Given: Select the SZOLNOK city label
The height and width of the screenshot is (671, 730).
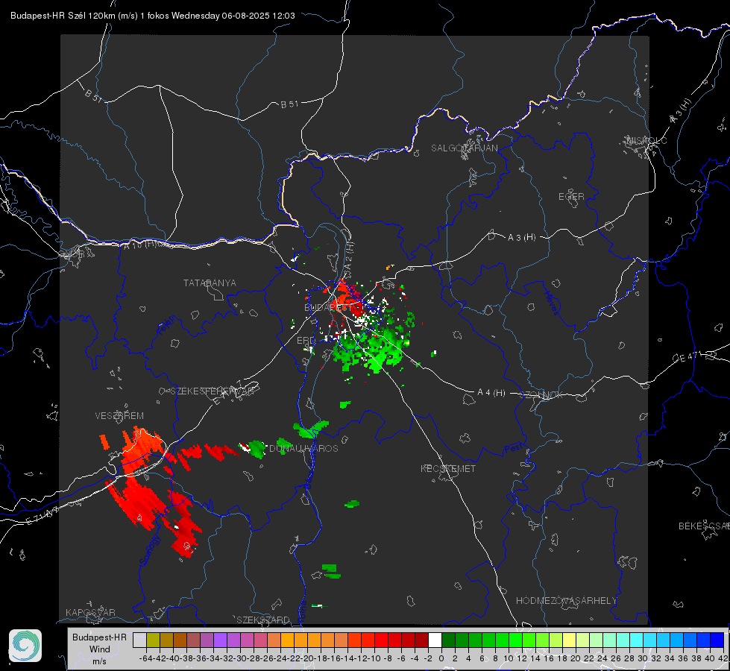Looking at the screenshot, I should pos(541,395).
